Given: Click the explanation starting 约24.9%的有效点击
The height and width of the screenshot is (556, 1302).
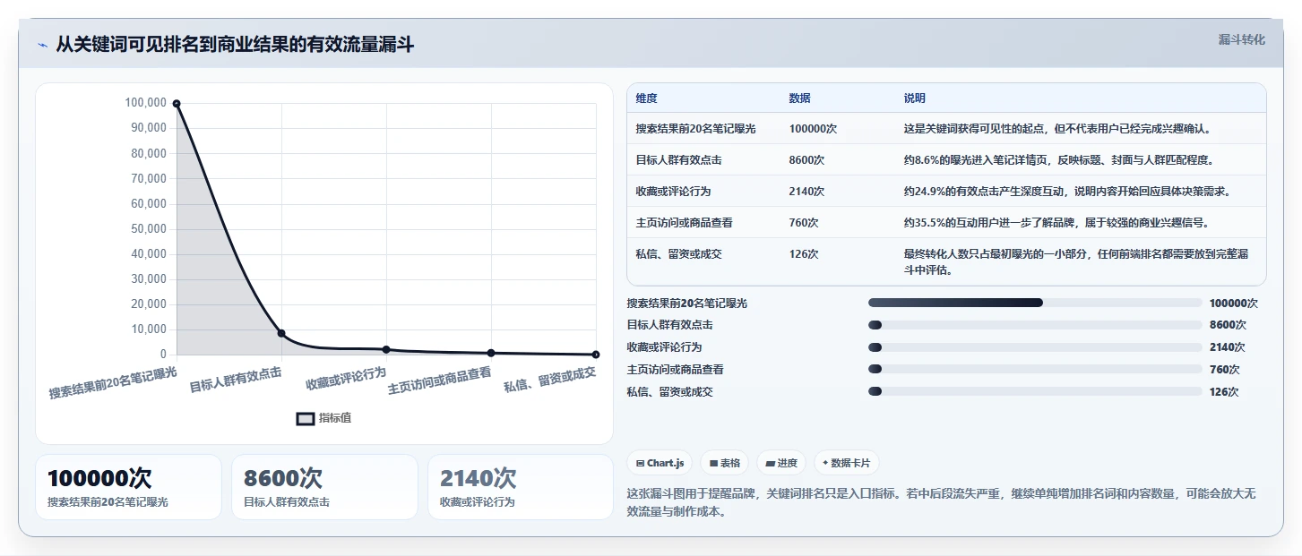Looking at the screenshot, I should pyautogui.click(x=1067, y=192).
